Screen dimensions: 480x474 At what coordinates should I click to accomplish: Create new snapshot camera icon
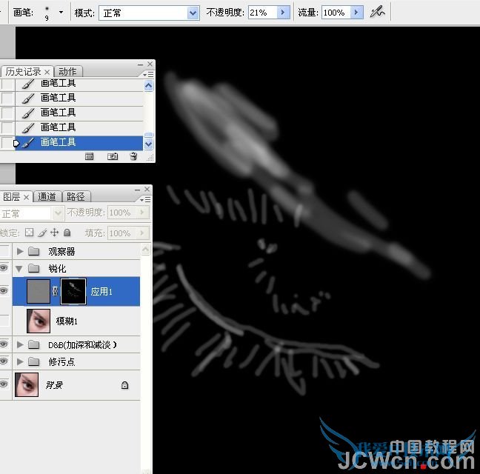(113, 157)
